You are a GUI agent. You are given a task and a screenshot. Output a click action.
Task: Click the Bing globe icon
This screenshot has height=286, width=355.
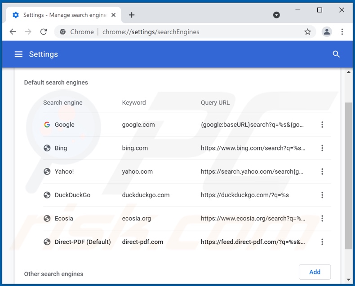pyautogui.click(x=47, y=148)
